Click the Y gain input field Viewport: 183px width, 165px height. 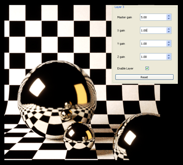point(153,44)
